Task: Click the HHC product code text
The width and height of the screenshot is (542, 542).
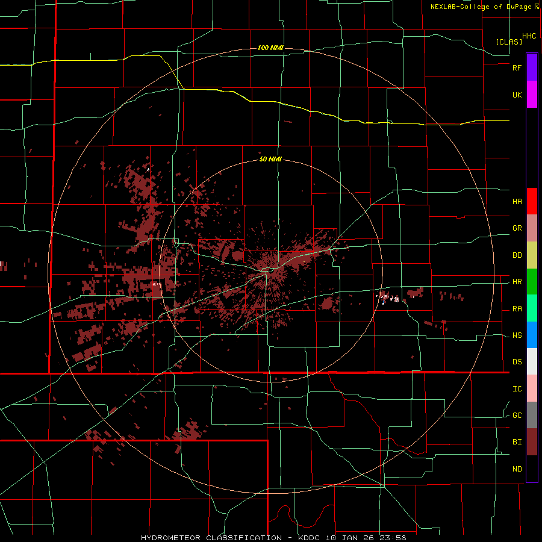Action: pos(529,36)
